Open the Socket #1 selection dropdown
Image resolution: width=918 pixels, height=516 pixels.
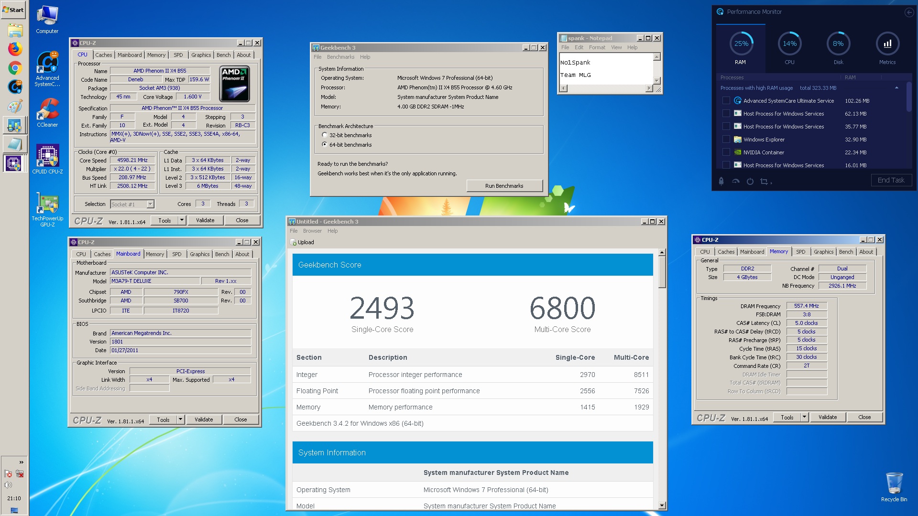[x=150, y=204]
